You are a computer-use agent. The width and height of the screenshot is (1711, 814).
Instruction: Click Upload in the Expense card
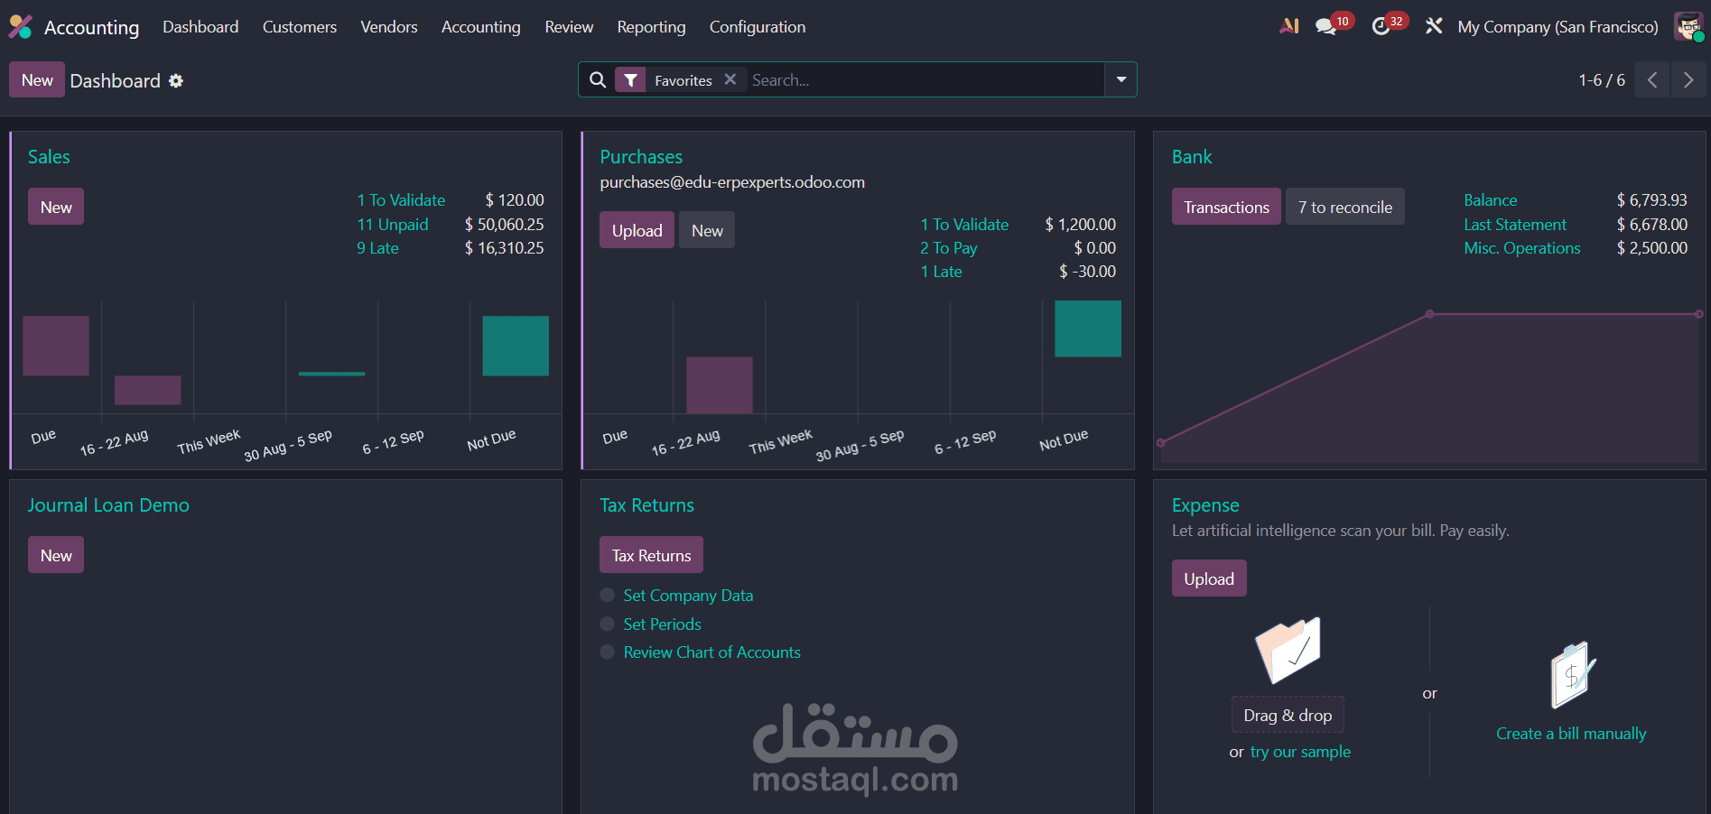[x=1209, y=578]
